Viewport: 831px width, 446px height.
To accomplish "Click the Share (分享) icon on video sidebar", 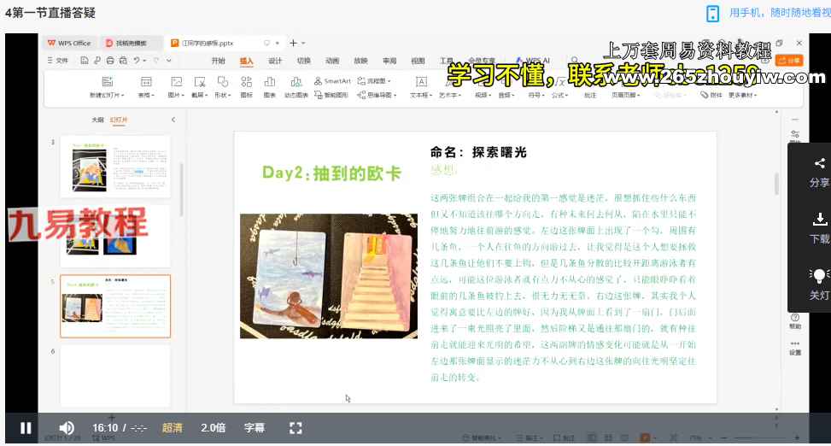I will click(819, 163).
